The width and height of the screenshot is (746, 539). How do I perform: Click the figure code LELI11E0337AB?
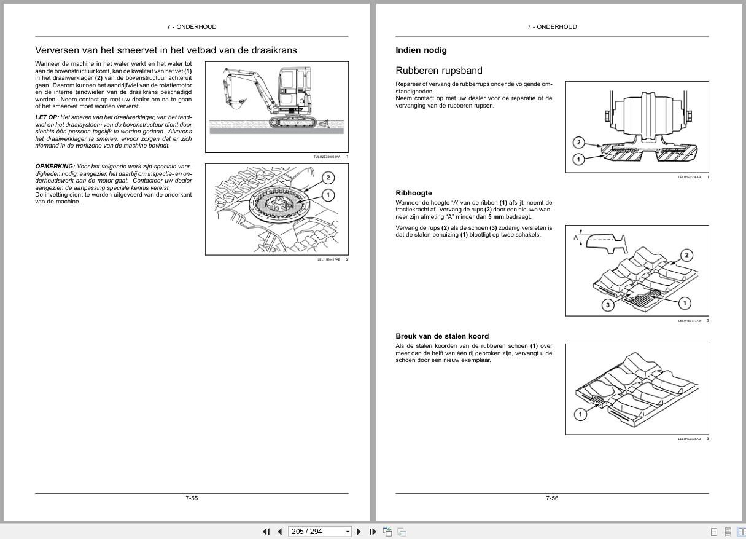689,321
